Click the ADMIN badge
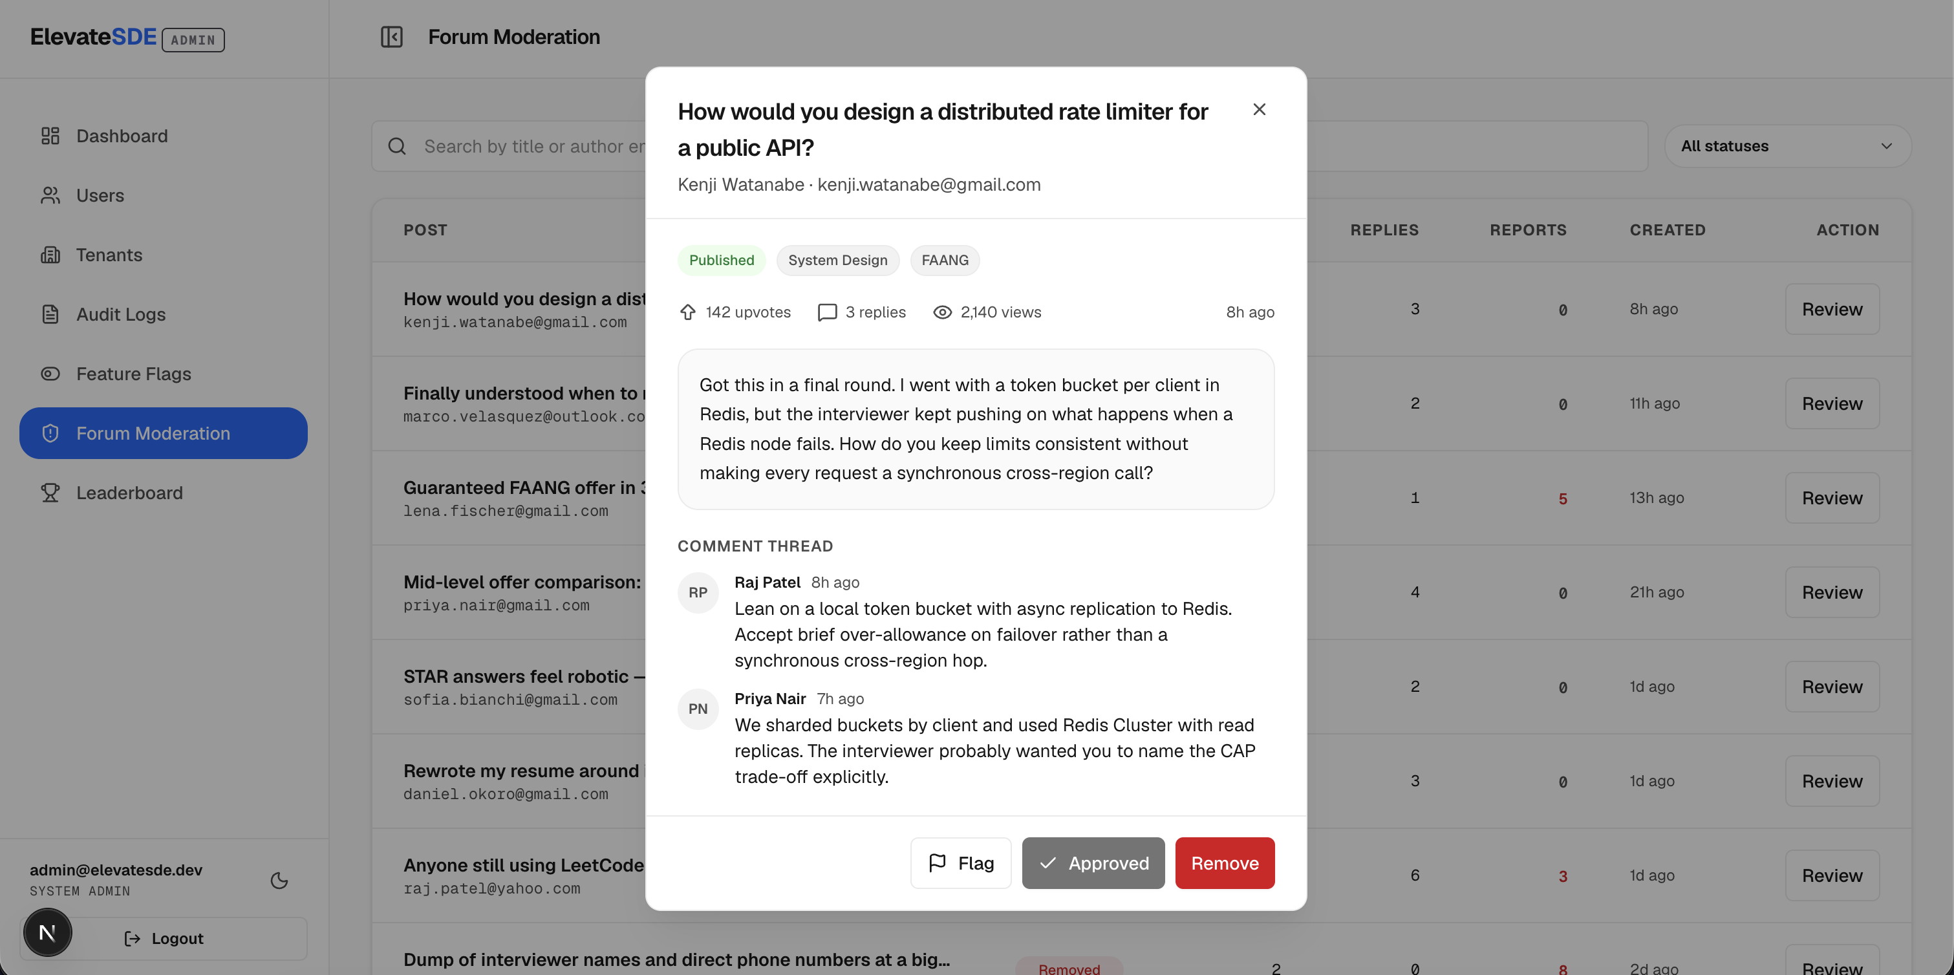The height and width of the screenshot is (975, 1954). coord(193,39)
